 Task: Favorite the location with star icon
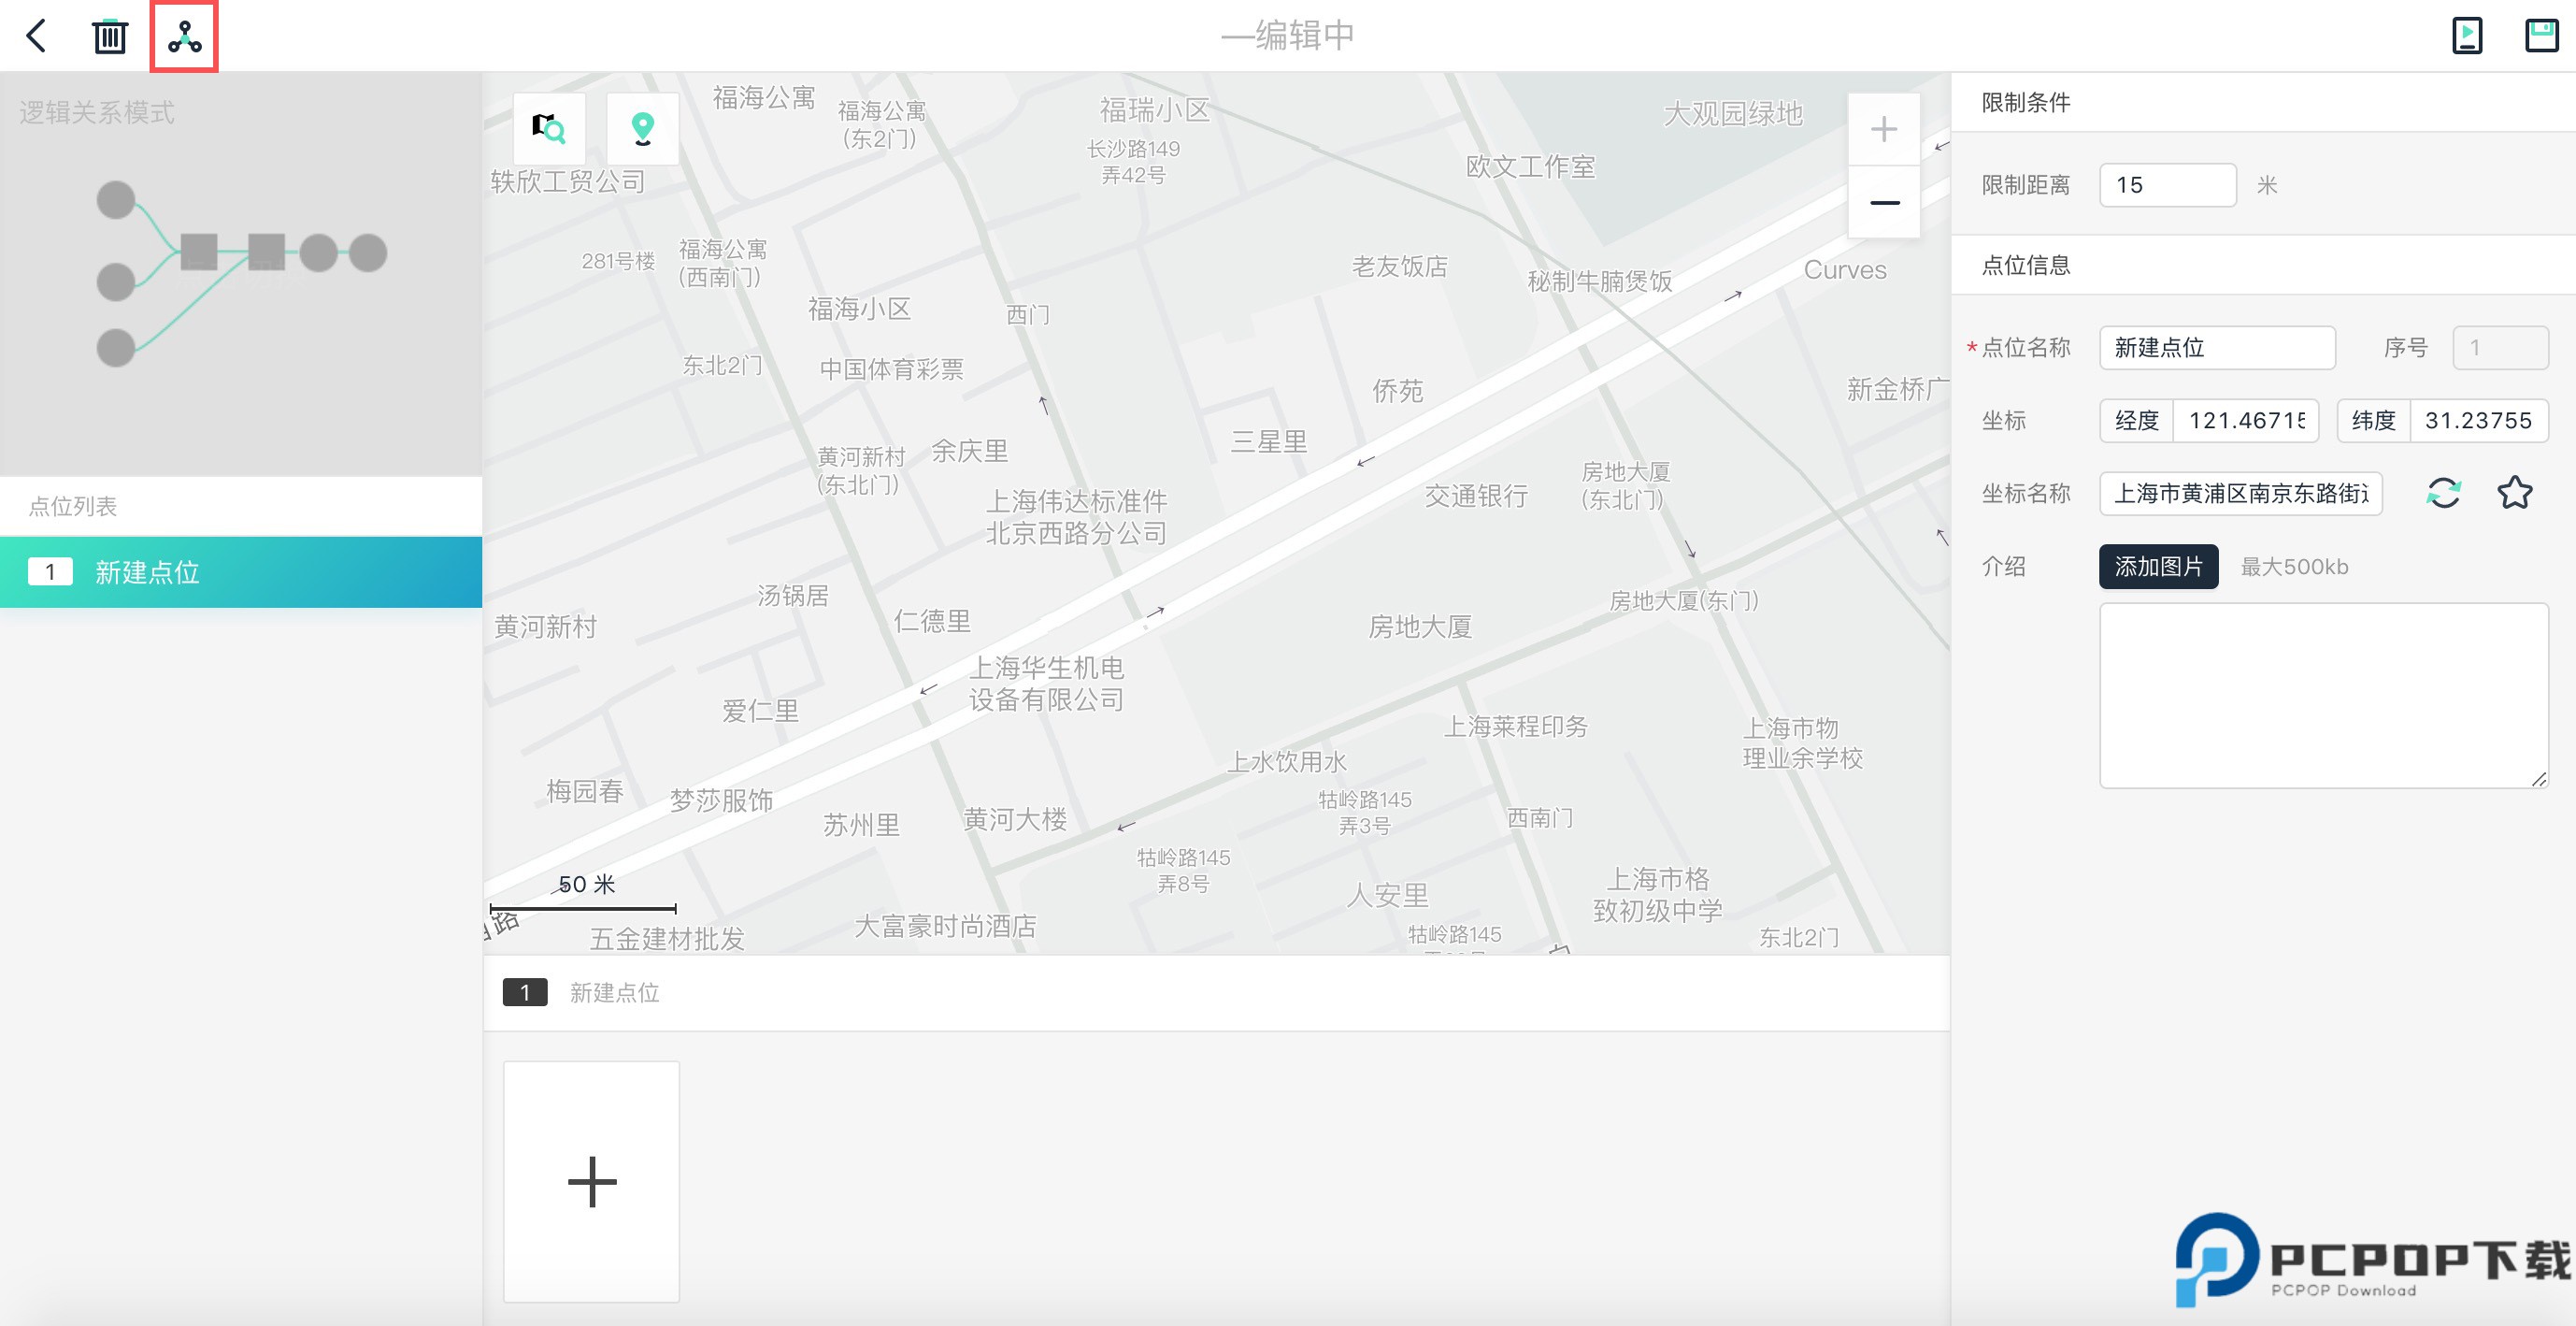(x=2514, y=494)
